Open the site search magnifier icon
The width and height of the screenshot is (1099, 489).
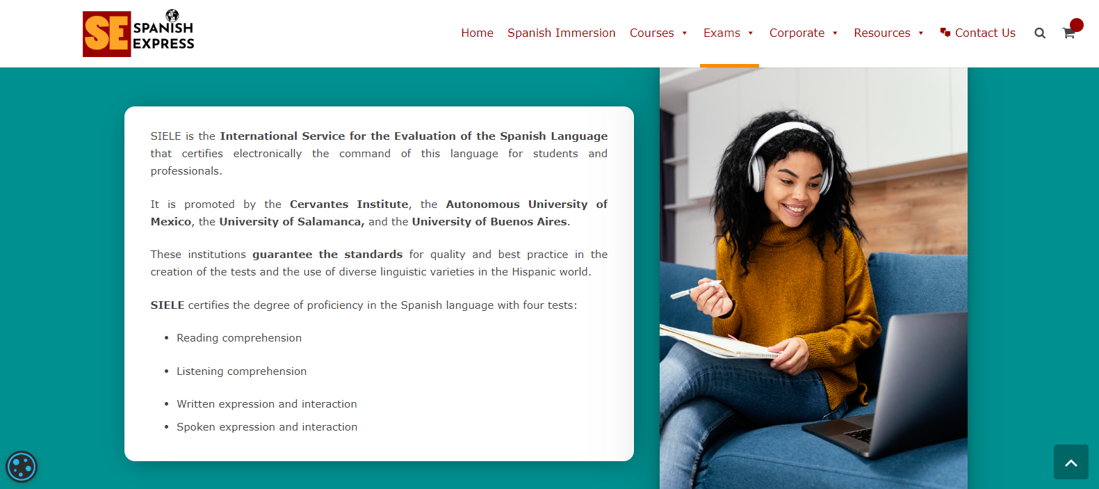pyautogui.click(x=1039, y=33)
